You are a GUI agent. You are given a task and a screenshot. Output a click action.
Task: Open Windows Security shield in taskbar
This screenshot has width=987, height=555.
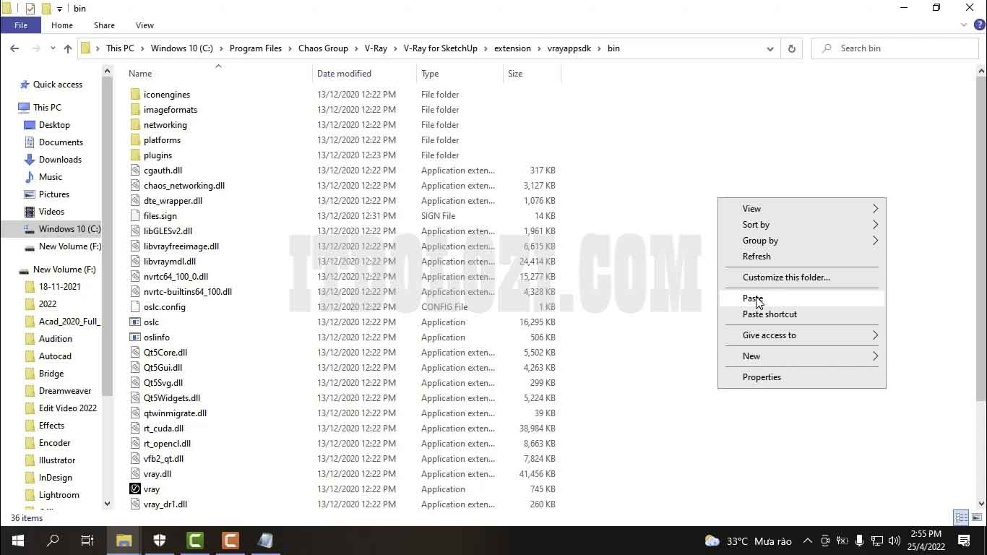coord(160,541)
